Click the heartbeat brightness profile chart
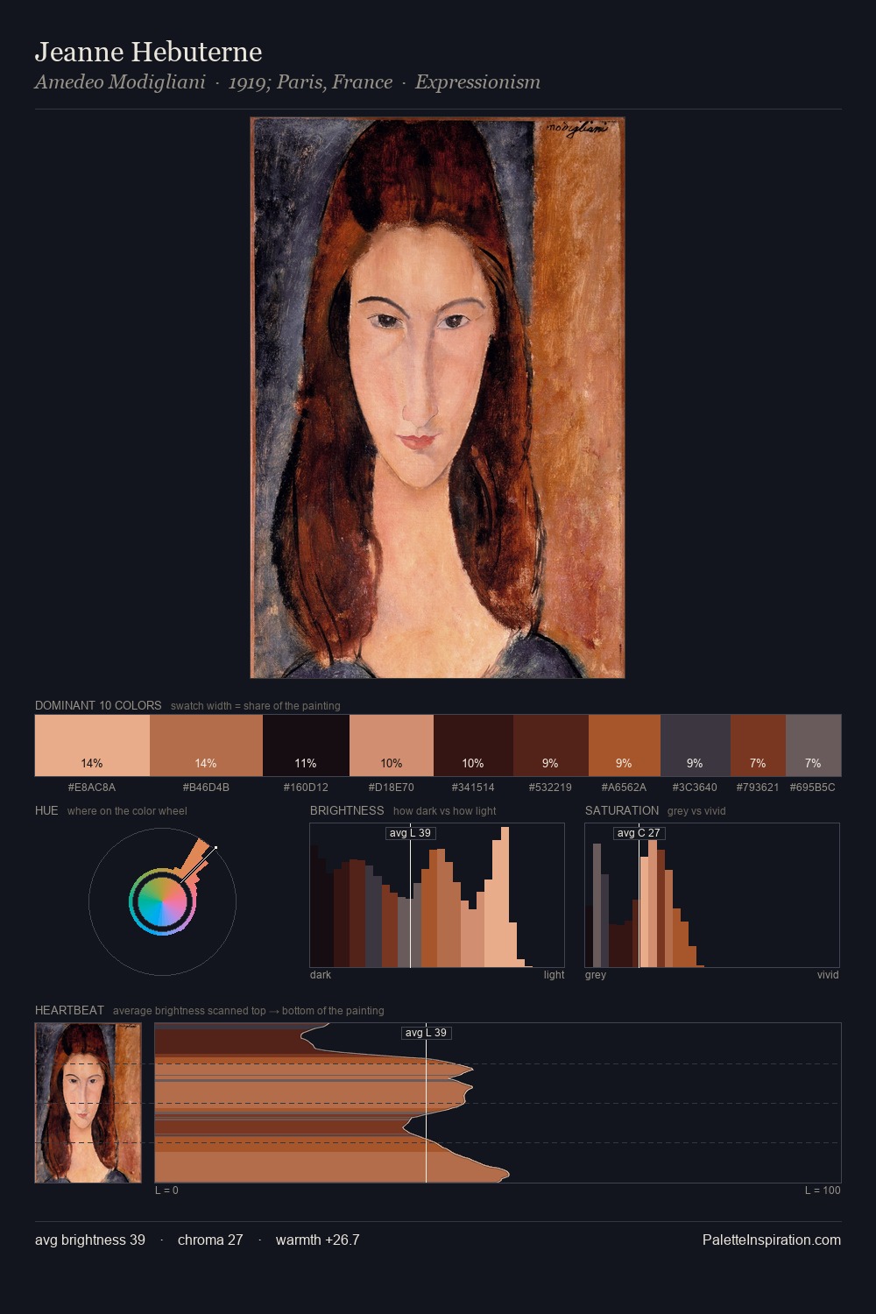 coord(498,1103)
